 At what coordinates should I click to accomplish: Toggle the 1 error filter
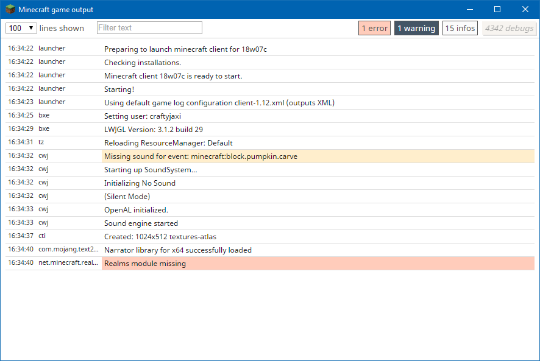point(374,28)
